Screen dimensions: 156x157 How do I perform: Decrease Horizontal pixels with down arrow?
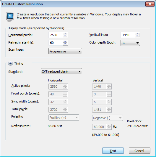click(x=65, y=36)
